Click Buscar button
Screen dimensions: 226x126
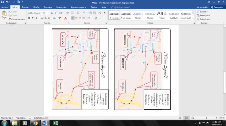[202, 12]
